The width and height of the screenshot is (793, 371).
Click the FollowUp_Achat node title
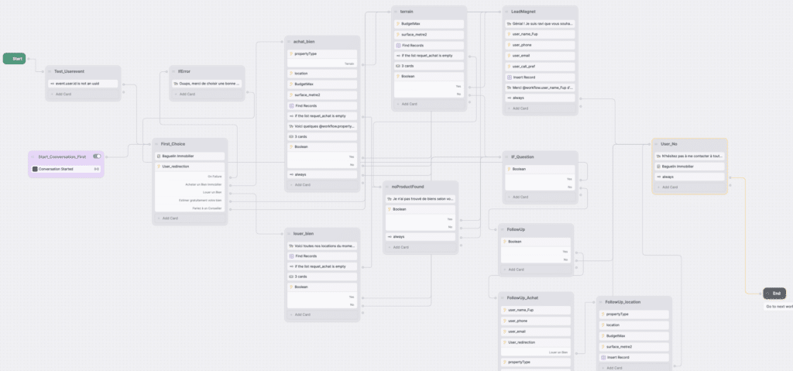coord(522,298)
